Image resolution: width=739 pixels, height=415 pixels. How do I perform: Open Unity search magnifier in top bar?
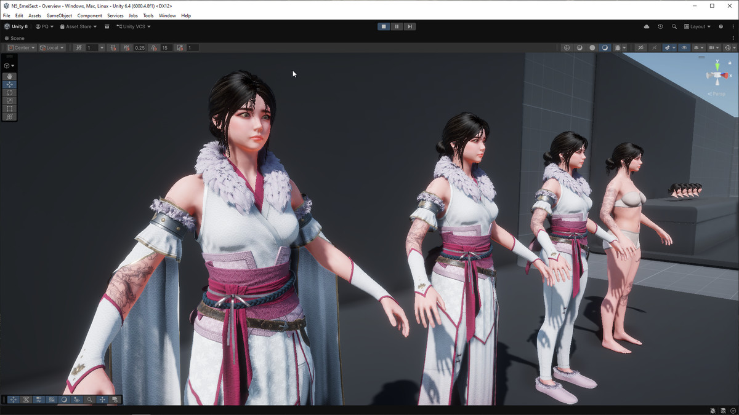[x=674, y=26]
